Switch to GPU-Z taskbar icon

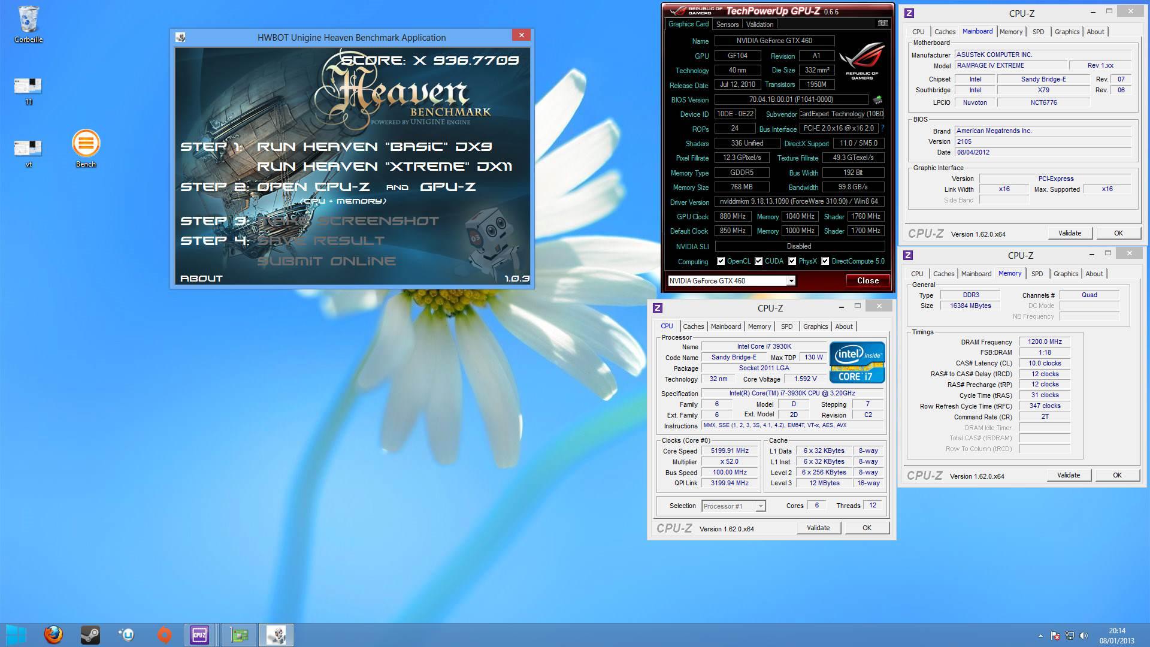[x=239, y=635]
